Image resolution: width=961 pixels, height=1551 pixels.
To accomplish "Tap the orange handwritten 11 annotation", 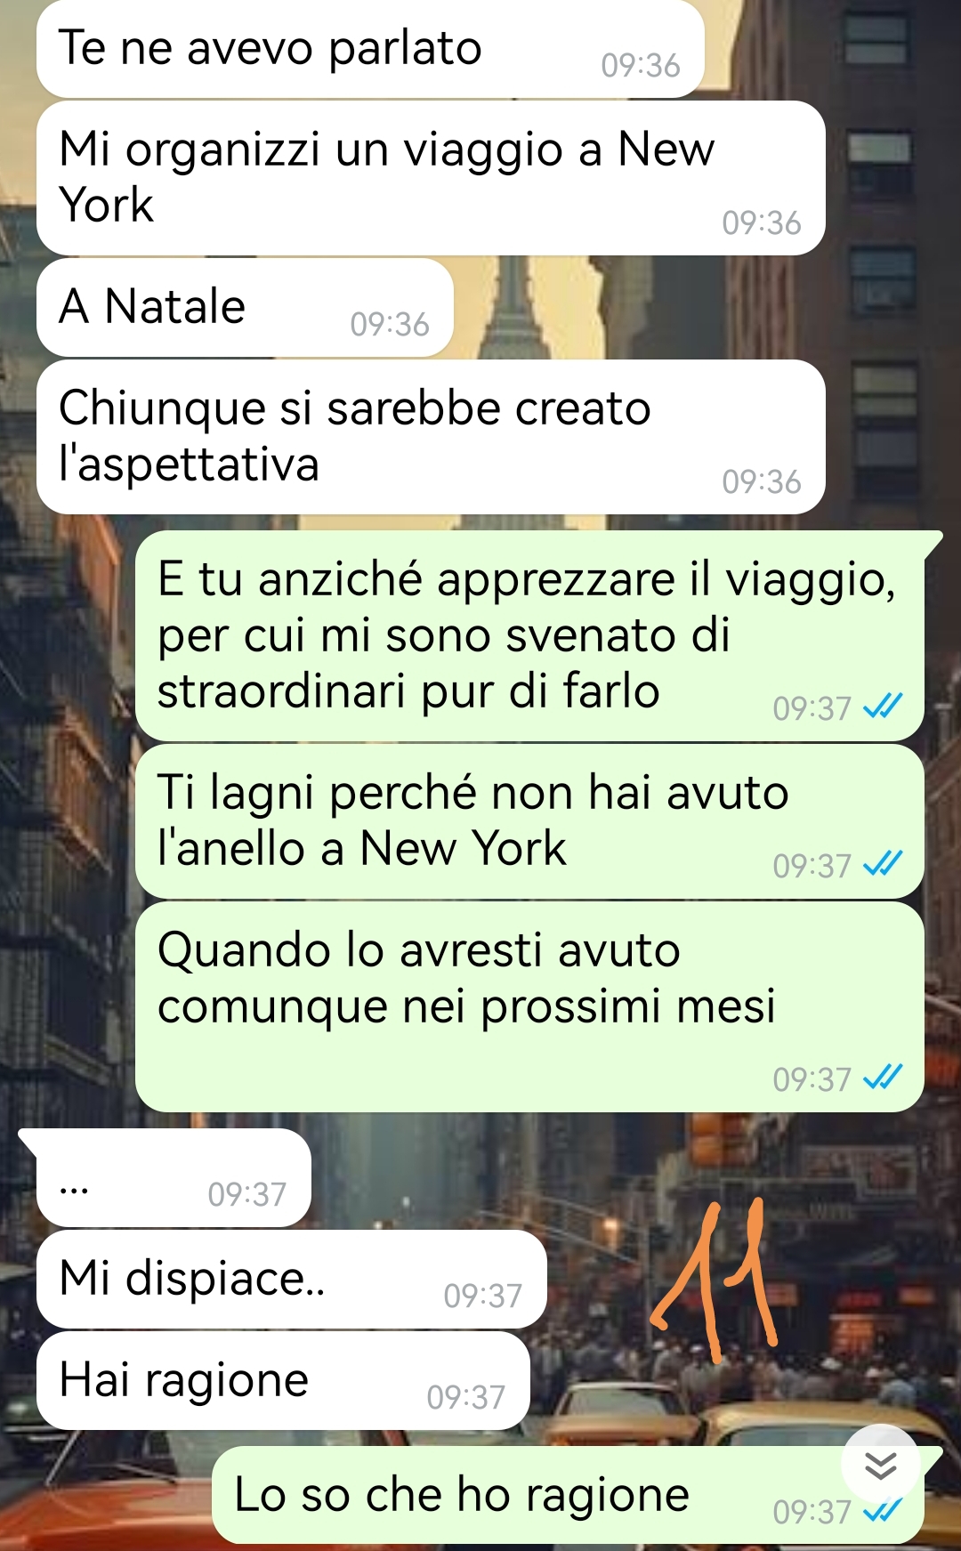I will click(x=715, y=1280).
